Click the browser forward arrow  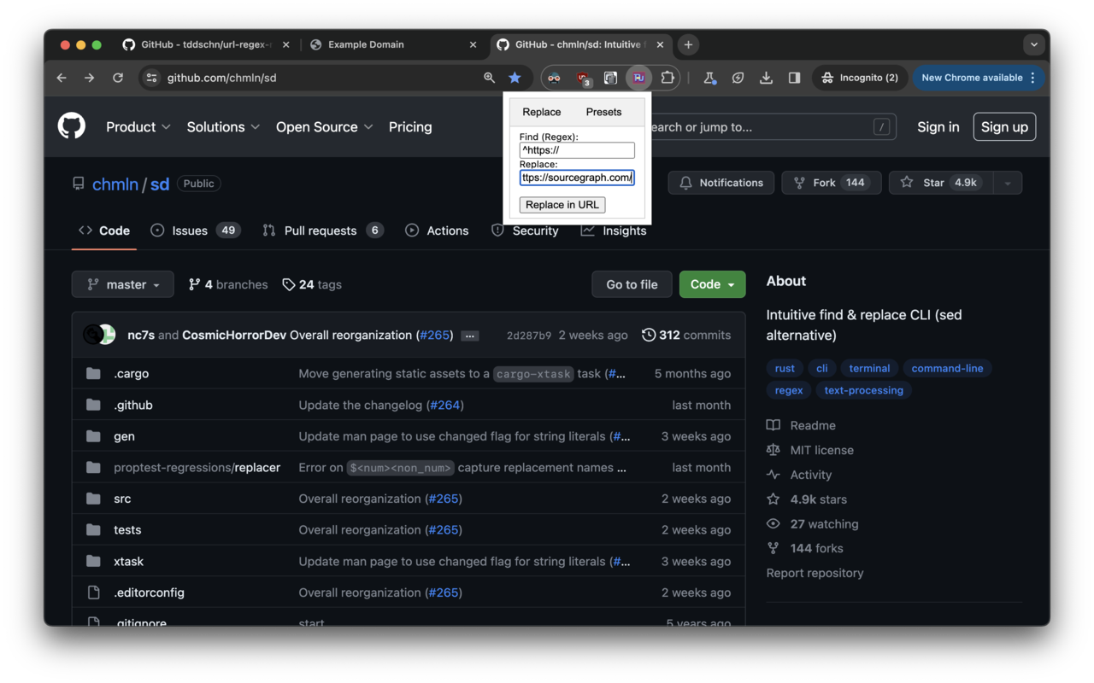pyautogui.click(x=90, y=78)
